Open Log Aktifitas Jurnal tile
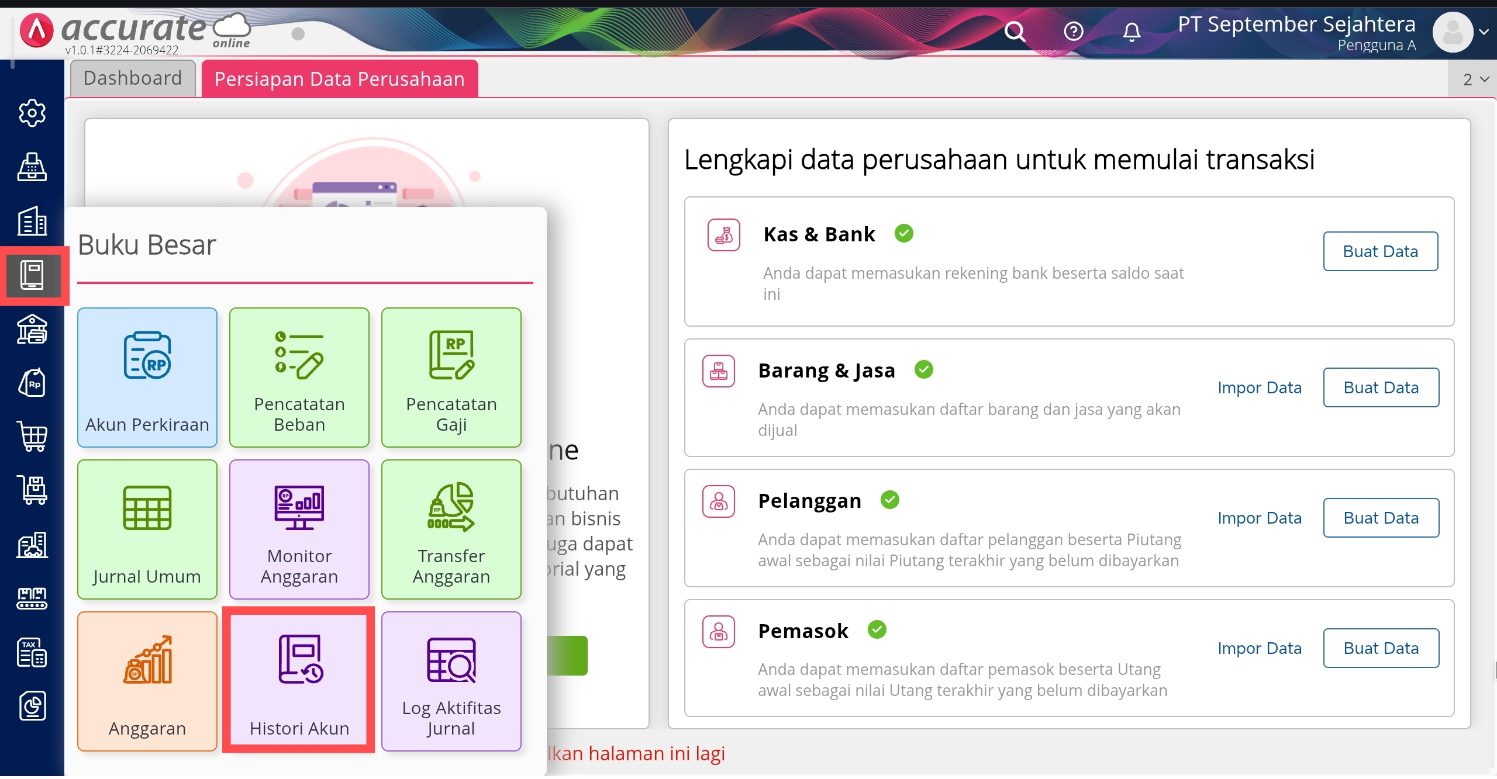The image size is (1497, 779). tap(451, 681)
